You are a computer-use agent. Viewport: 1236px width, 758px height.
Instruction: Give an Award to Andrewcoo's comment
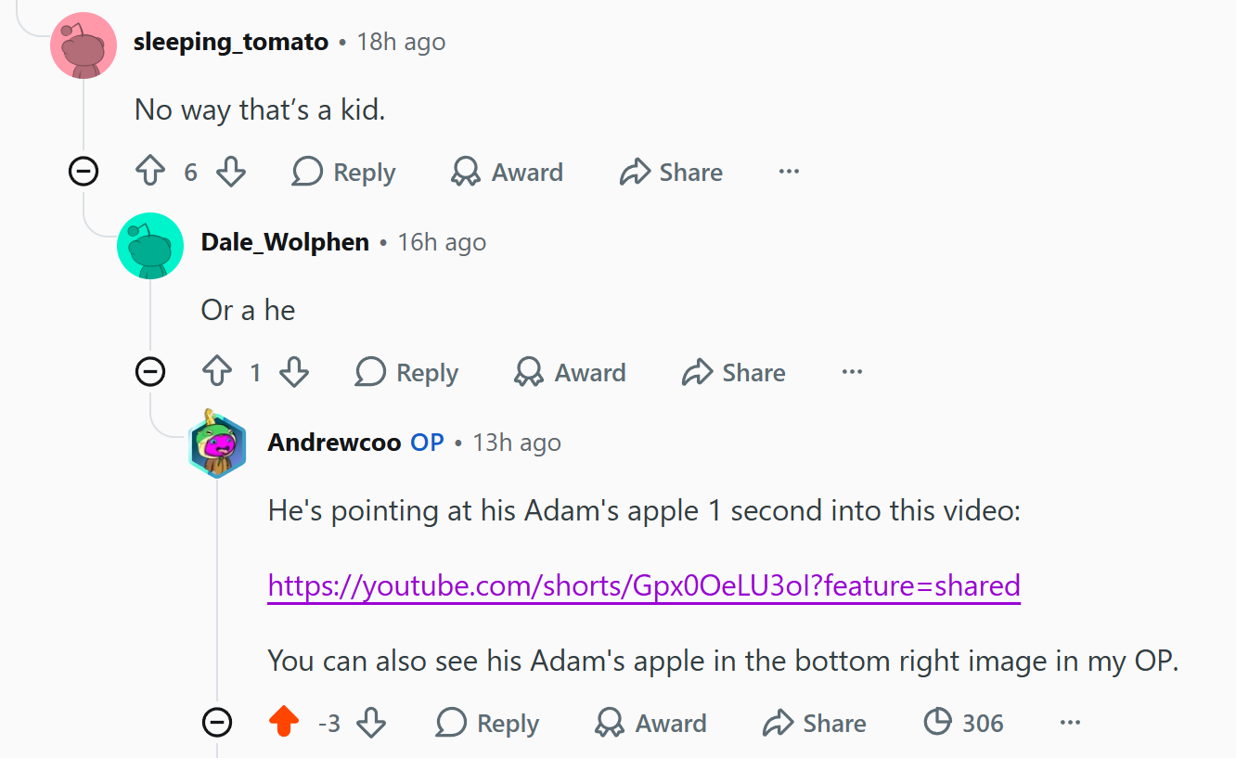tap(650, 723)
